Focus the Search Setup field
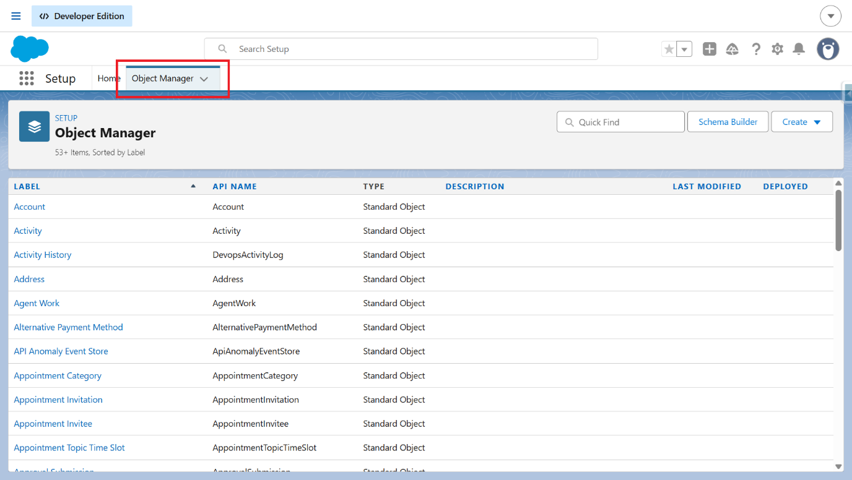852x480 pixels. click(401, 49)
